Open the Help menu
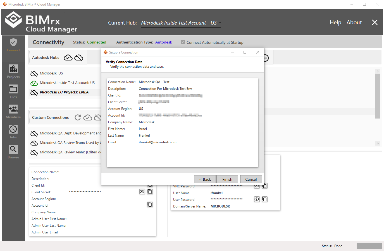 pyautogui.click(x=335, y=22)
